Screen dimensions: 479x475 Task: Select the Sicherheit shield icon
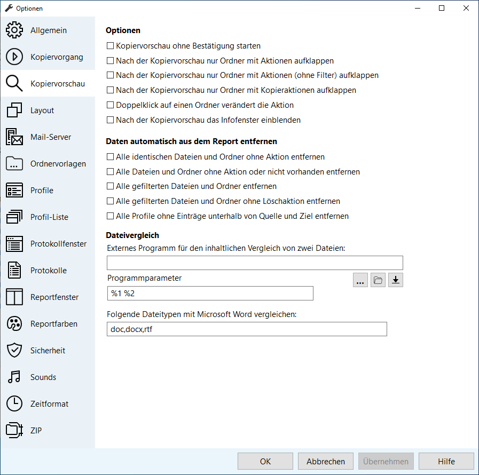(14, 351)
